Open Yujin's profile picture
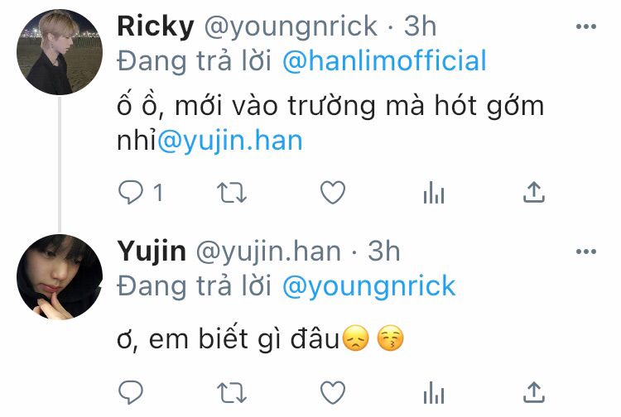621x417 pixels. (x=60, y=276)
